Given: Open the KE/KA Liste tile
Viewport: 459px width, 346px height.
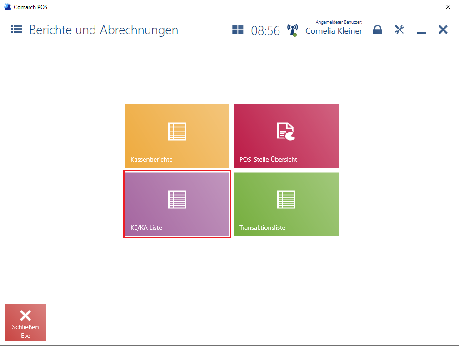Looking at the screenshot, I should [x=177, y=204].
